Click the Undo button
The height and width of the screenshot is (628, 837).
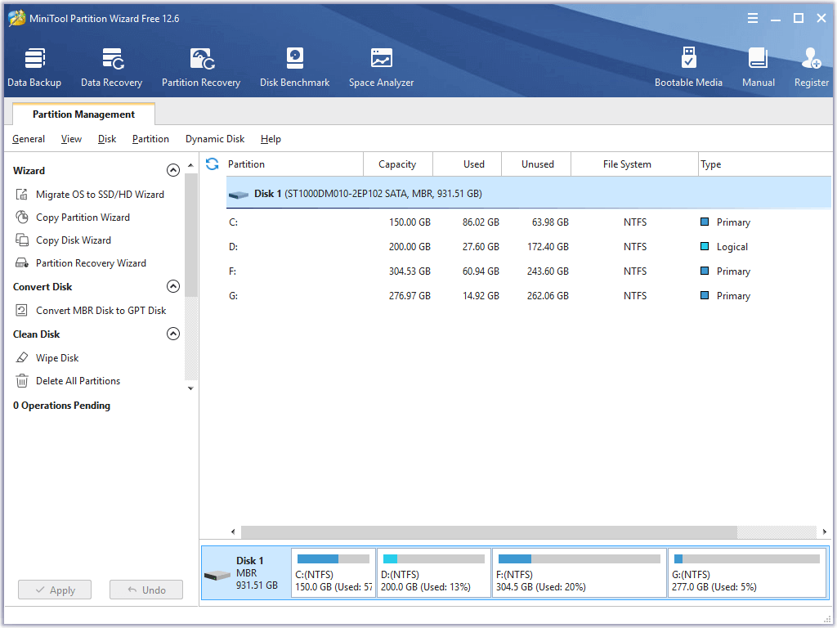(145, 590)
